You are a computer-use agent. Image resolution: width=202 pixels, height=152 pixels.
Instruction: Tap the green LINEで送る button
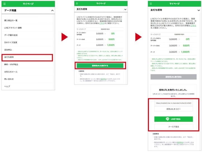coord(173,119)
